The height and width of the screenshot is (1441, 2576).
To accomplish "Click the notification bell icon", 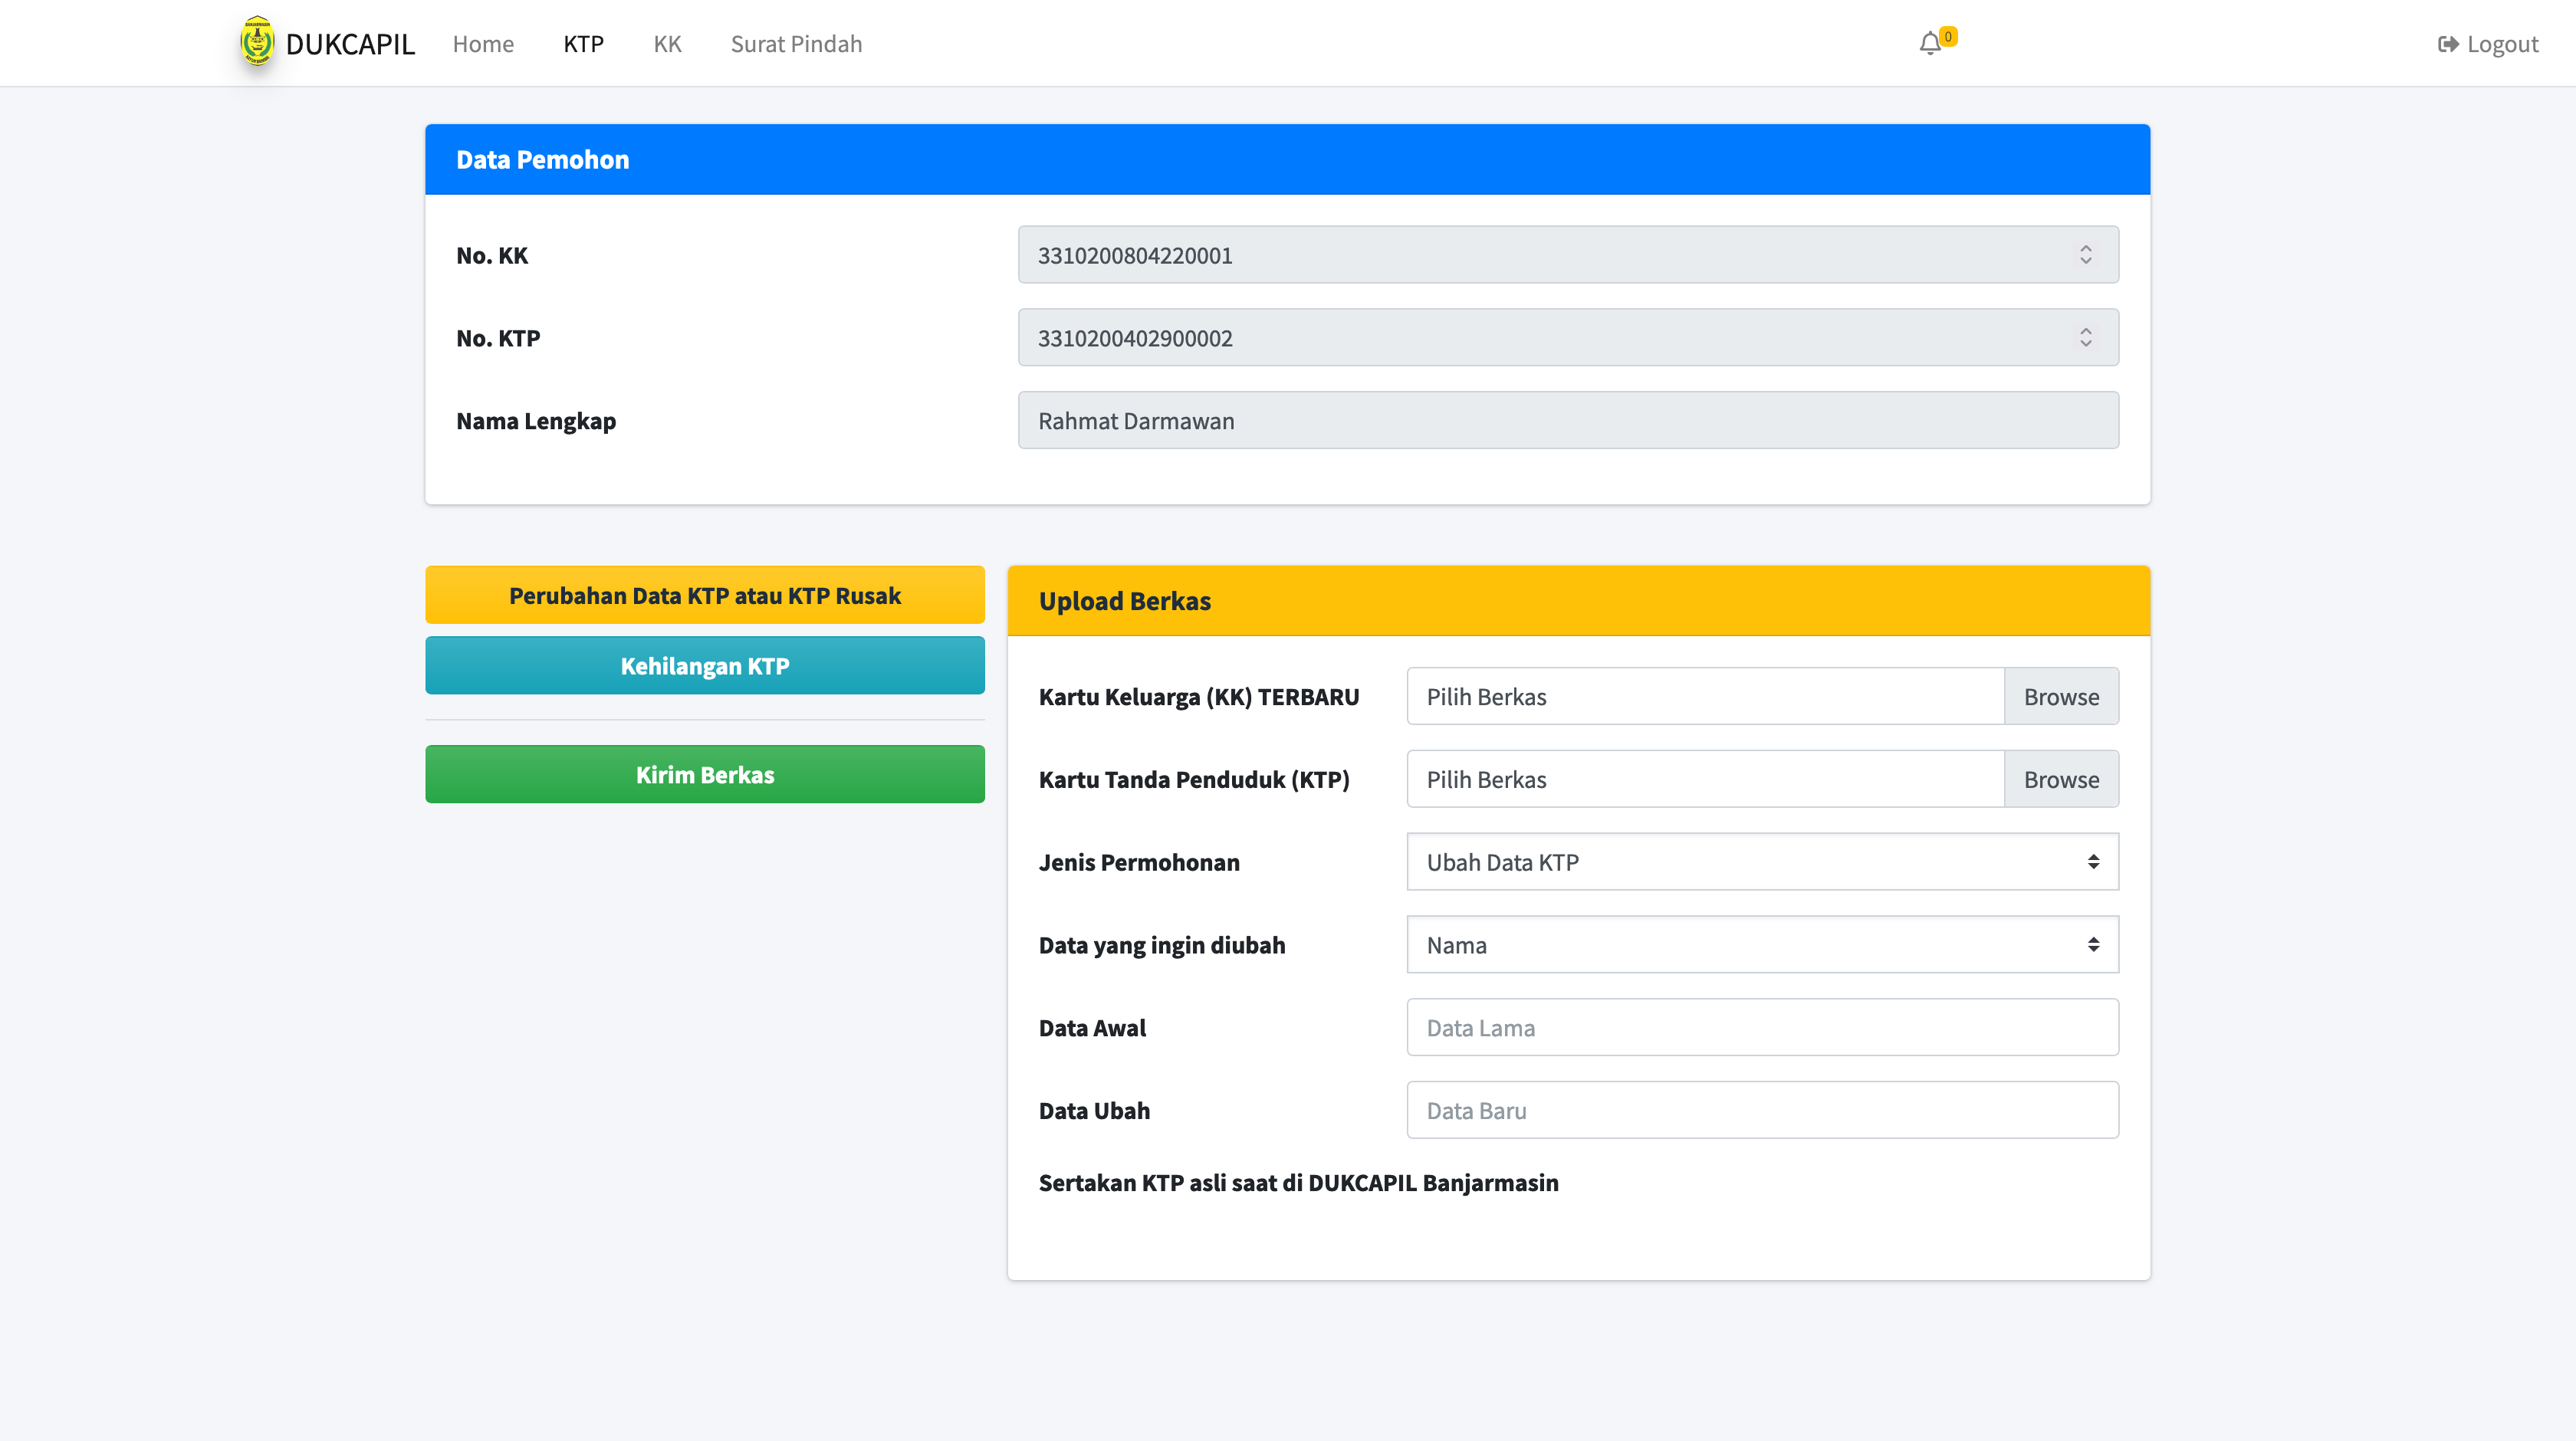I will click(1930, 44).
